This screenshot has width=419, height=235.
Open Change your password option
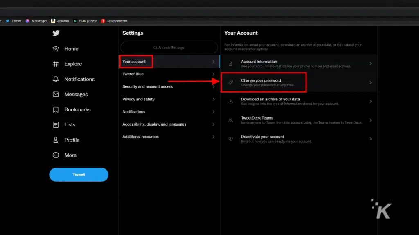pos(299,82)
